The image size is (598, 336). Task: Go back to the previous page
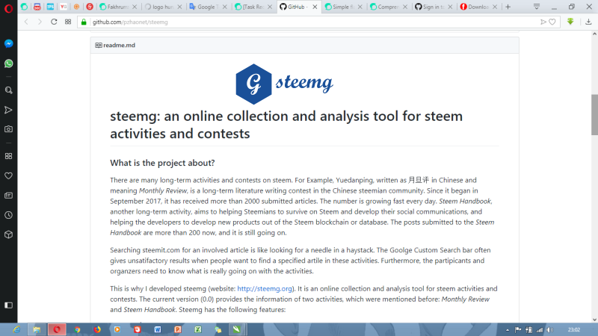[26, 22]
